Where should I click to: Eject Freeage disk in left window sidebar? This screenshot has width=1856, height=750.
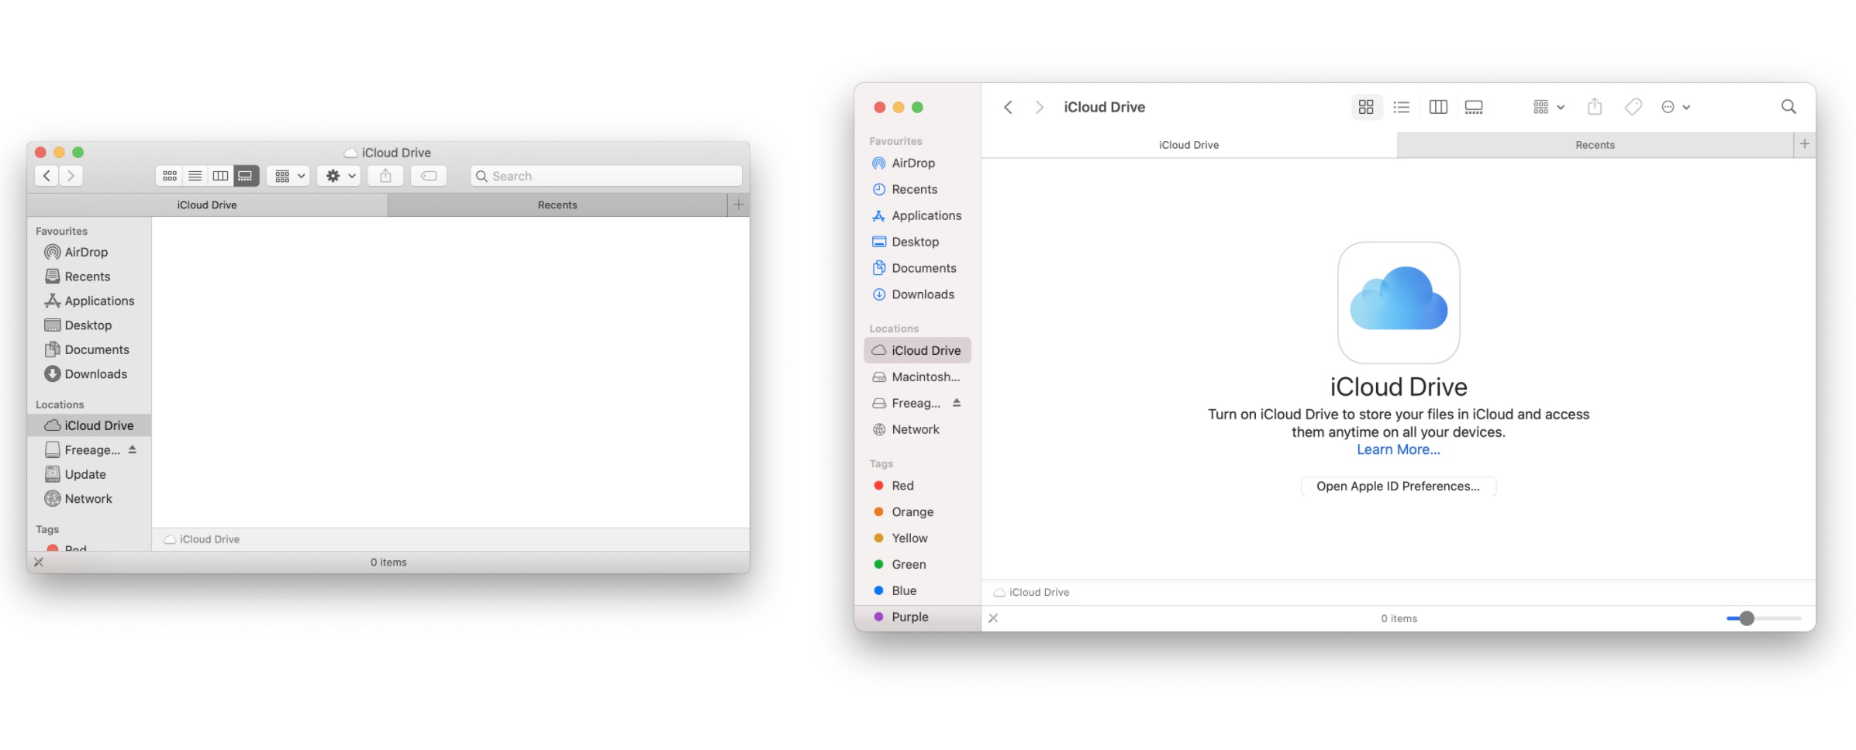coord(133,449)
